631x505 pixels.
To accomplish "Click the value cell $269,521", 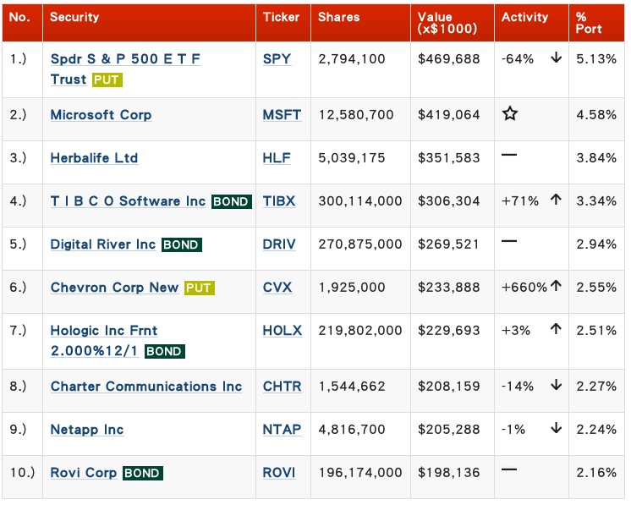I will point(448,244).
